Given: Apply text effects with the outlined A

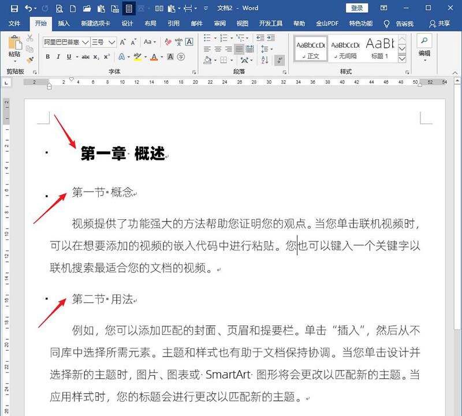Looking at the screenshot, I should (x=121, y=57).
